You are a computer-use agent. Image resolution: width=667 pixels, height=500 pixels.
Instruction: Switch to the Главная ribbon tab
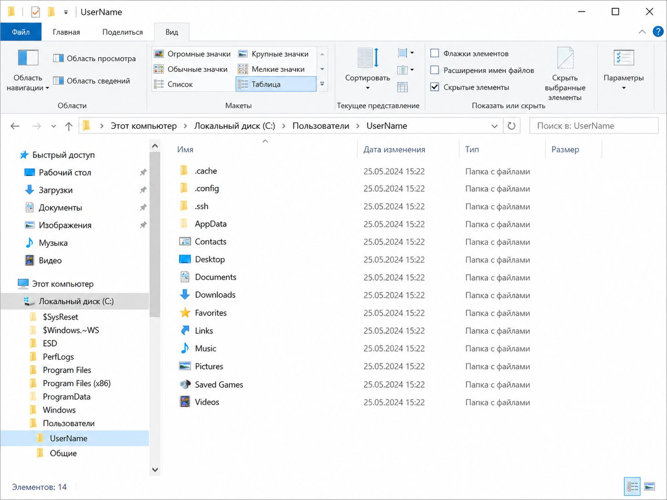coord(66,32)
